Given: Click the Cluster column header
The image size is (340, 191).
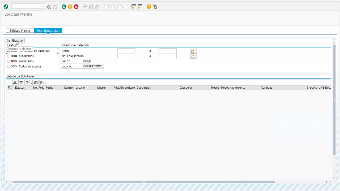Looking at the screenshot, I should [101, 88].
